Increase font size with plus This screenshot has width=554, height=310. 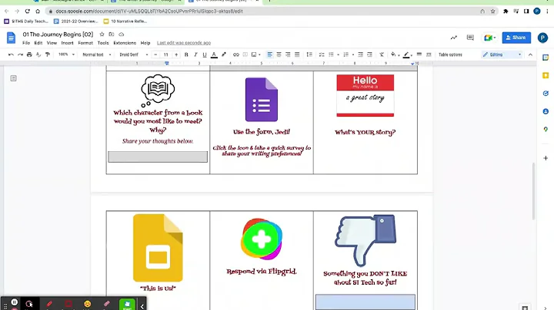[x=176, y=54]
